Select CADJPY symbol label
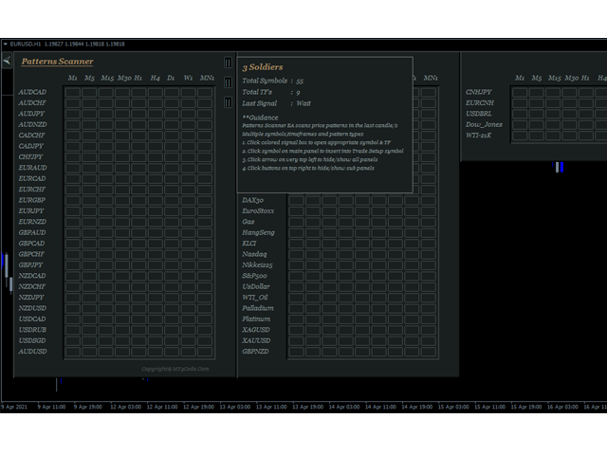The height and width of the screenshot is (455, 607). pos(31,146)
